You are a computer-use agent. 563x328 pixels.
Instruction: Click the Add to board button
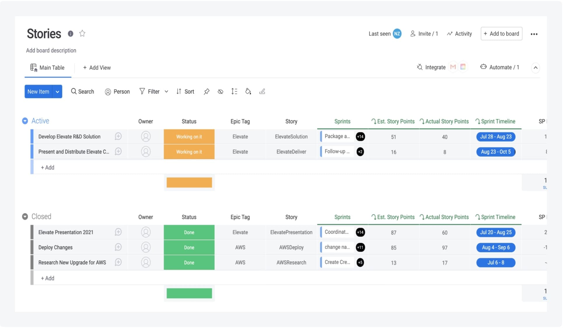pyautogui.click(x=501, y=34)
